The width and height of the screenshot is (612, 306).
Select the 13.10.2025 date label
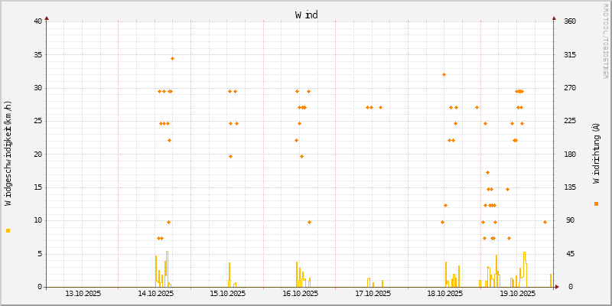pos(83,293)
